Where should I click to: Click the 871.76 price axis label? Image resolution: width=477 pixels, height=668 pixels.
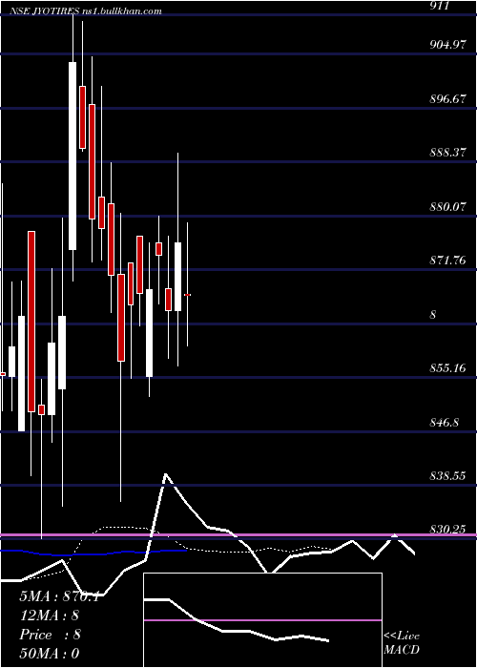pyautogui.click(x=447, y=261)
